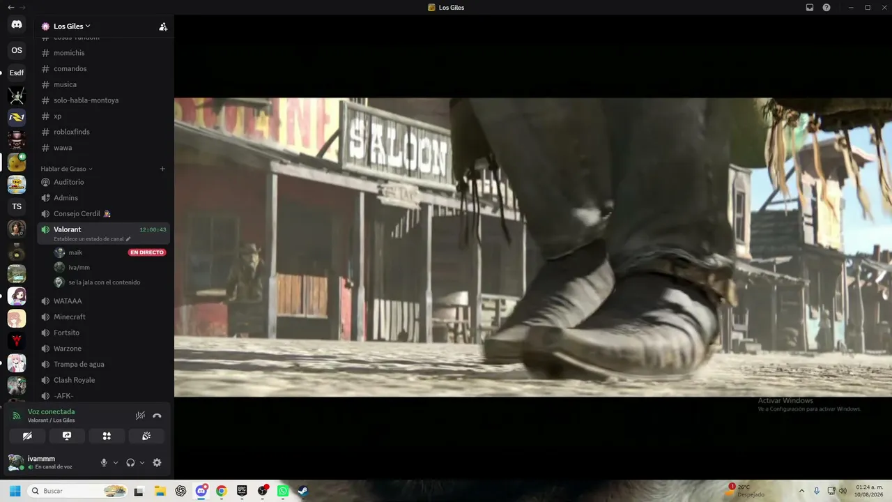This screenshot has width=892, height=502.
Task: Show hidden system tray icons
Action: pos(801,491)
